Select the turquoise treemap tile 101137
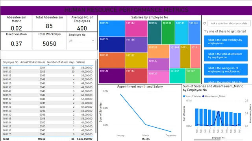 (x=177, y=76)
